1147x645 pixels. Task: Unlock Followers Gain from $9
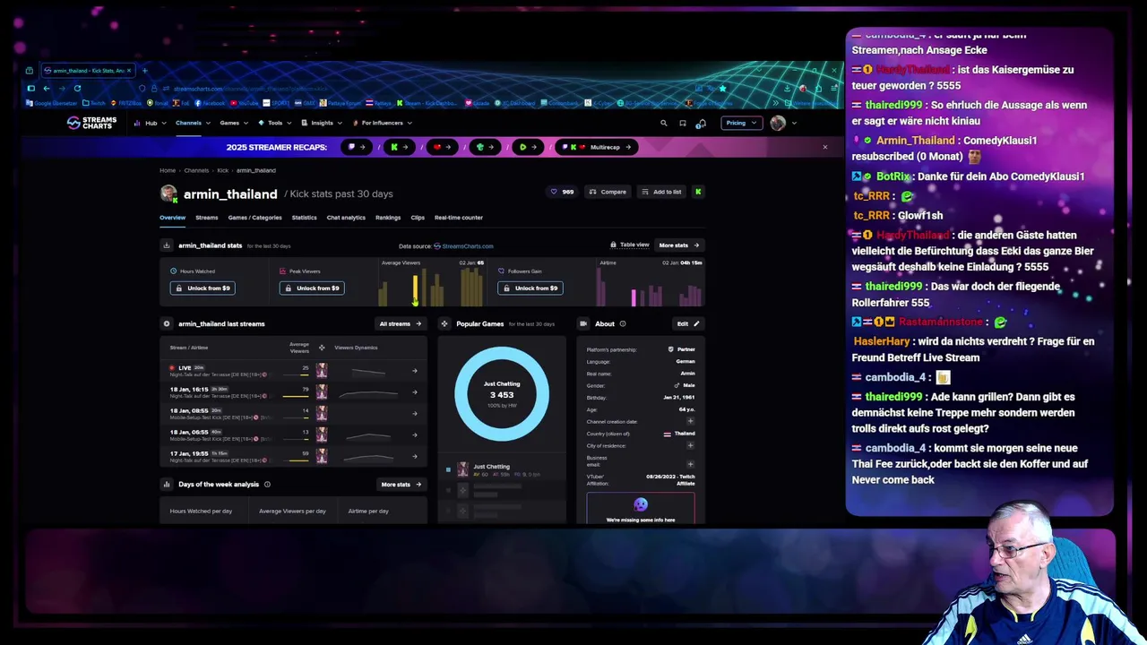[x=530, y=288]
